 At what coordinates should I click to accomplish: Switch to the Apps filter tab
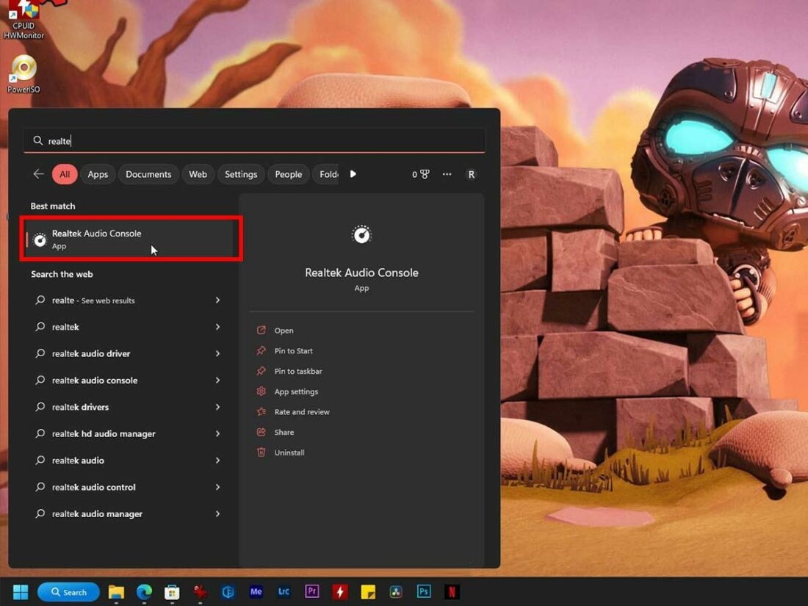coord(98,174)
